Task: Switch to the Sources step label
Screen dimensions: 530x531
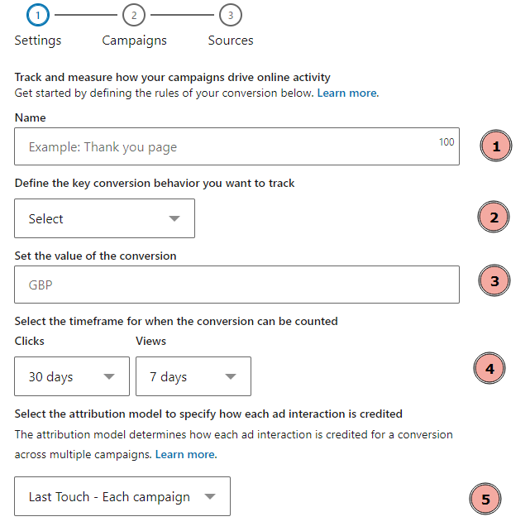Action: click(231, 41)
